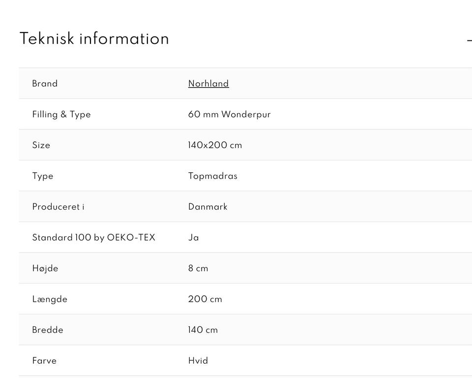
Task: Collapse the Teknisk information section
Action: click(469, 40)
